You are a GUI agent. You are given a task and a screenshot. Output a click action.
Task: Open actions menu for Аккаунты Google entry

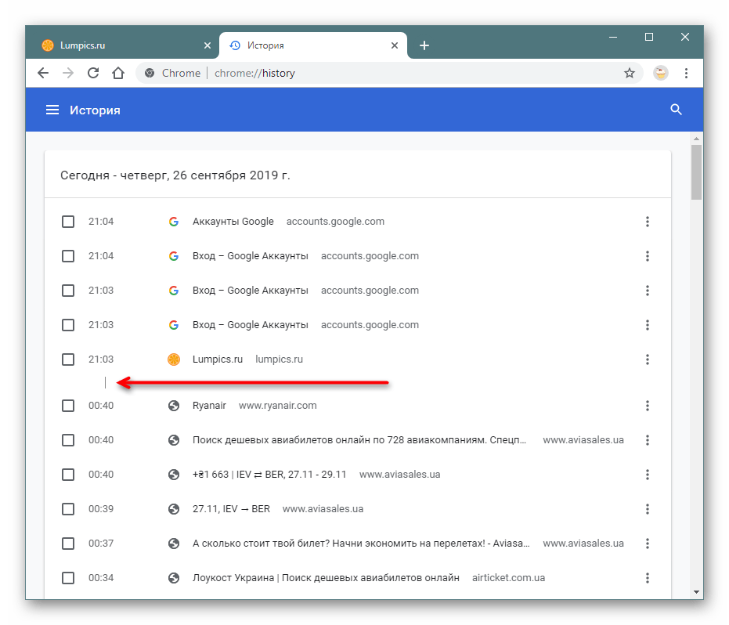pyautogui.click(x=647, y=222)
